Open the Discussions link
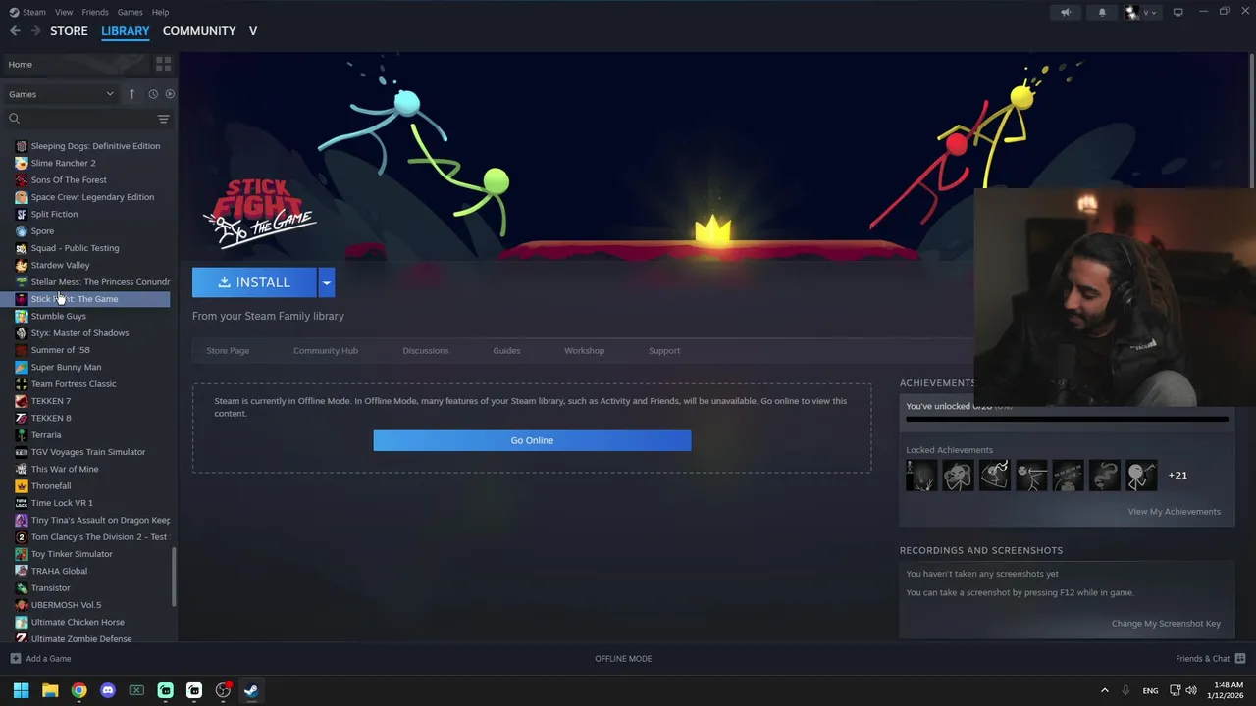The image size is (1256, 706). point(426,350)
